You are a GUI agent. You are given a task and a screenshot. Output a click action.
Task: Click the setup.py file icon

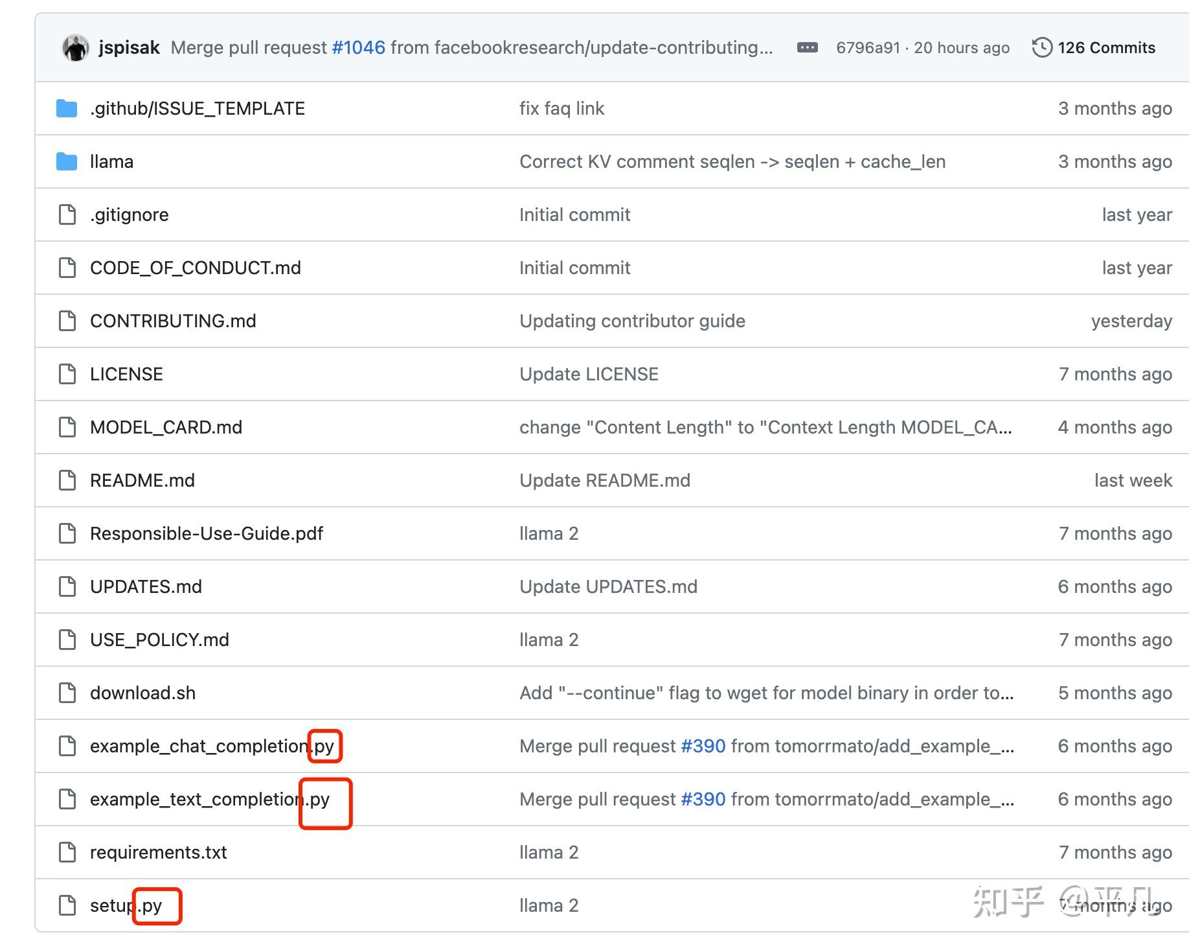click(67, 905)
